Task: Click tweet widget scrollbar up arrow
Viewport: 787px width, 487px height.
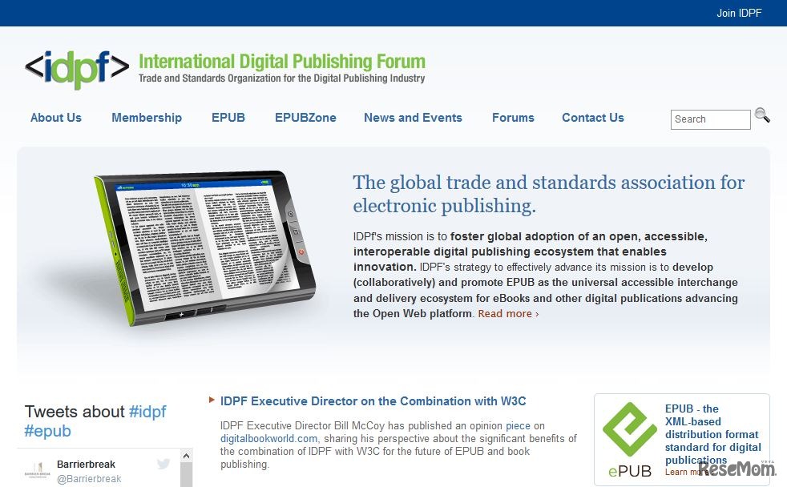Action: coord(186,456)
